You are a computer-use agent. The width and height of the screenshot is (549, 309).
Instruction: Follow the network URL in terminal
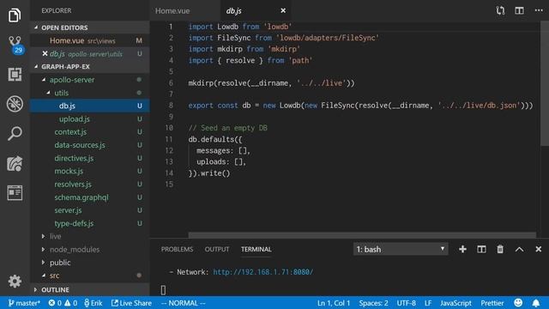pyautogui.click(x=263, y=272)
